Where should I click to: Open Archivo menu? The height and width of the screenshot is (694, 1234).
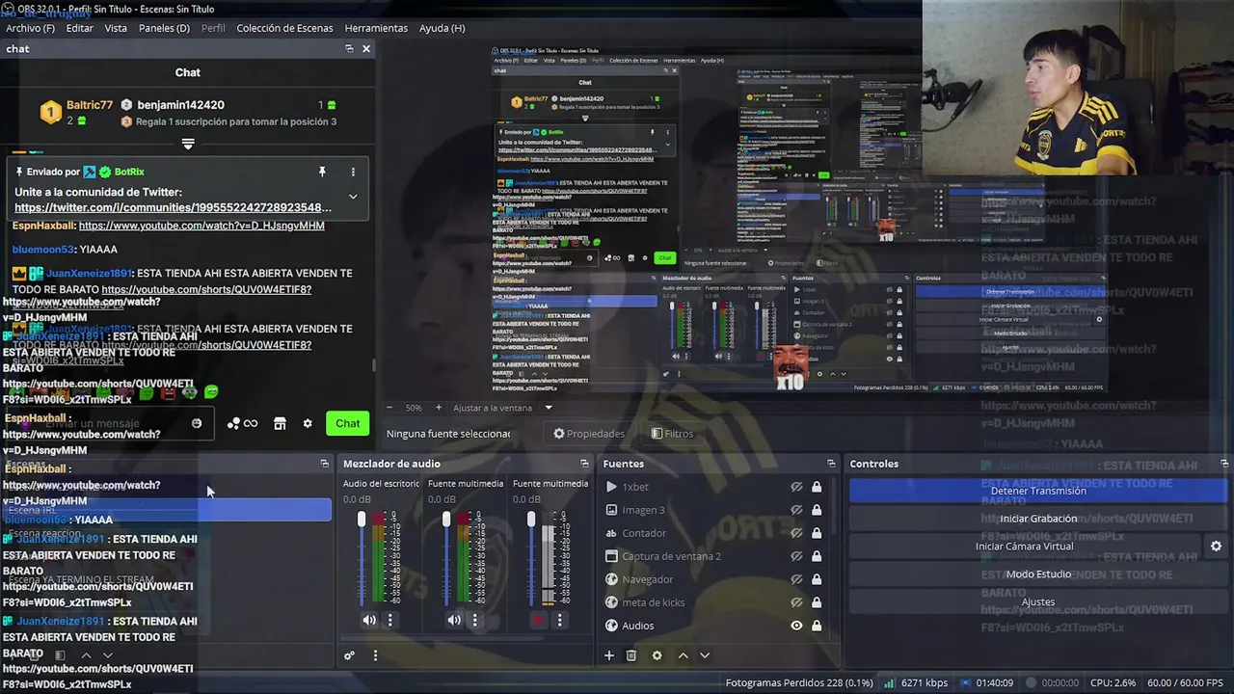click(x=30, y=28)
